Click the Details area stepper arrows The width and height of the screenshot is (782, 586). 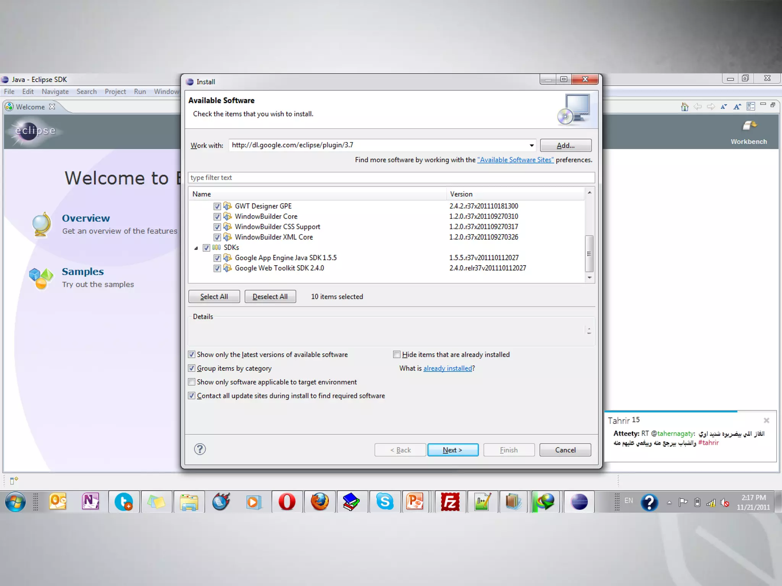click(589, 330)
